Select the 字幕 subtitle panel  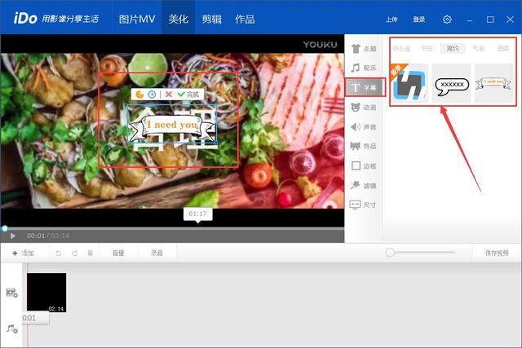365,87
